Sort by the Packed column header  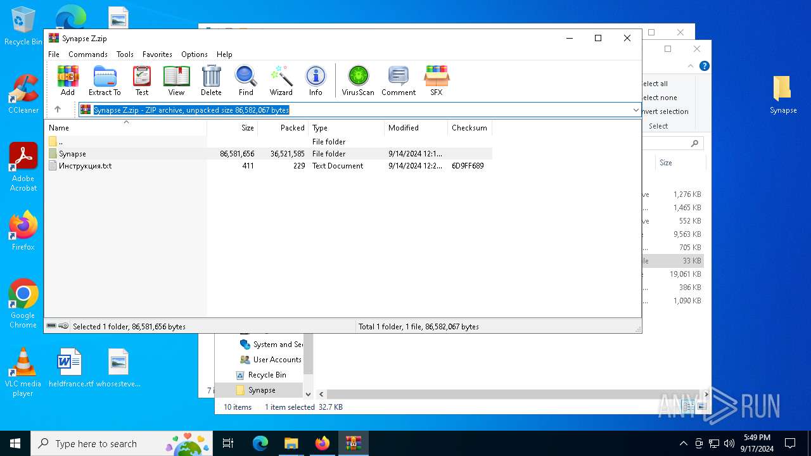tap(283, 128)
